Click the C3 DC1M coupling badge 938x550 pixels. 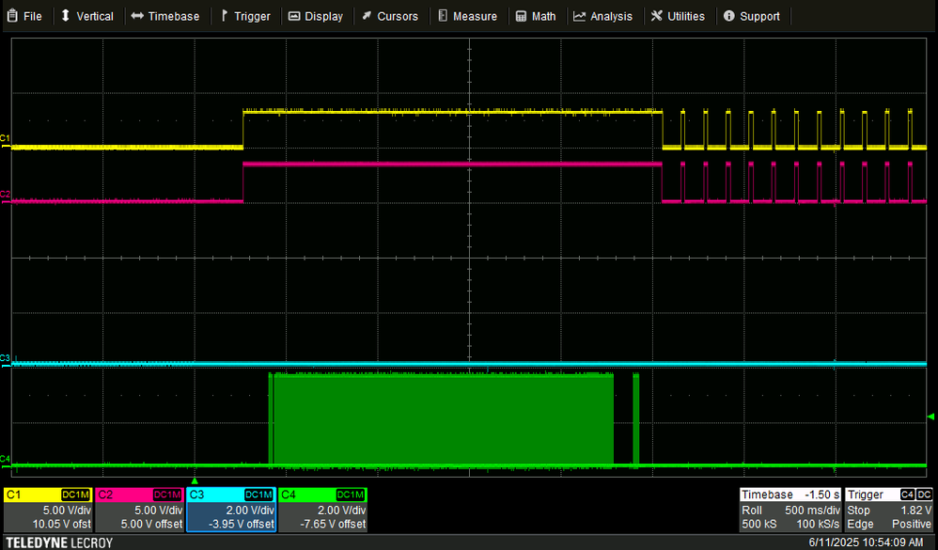click(259, 495)
